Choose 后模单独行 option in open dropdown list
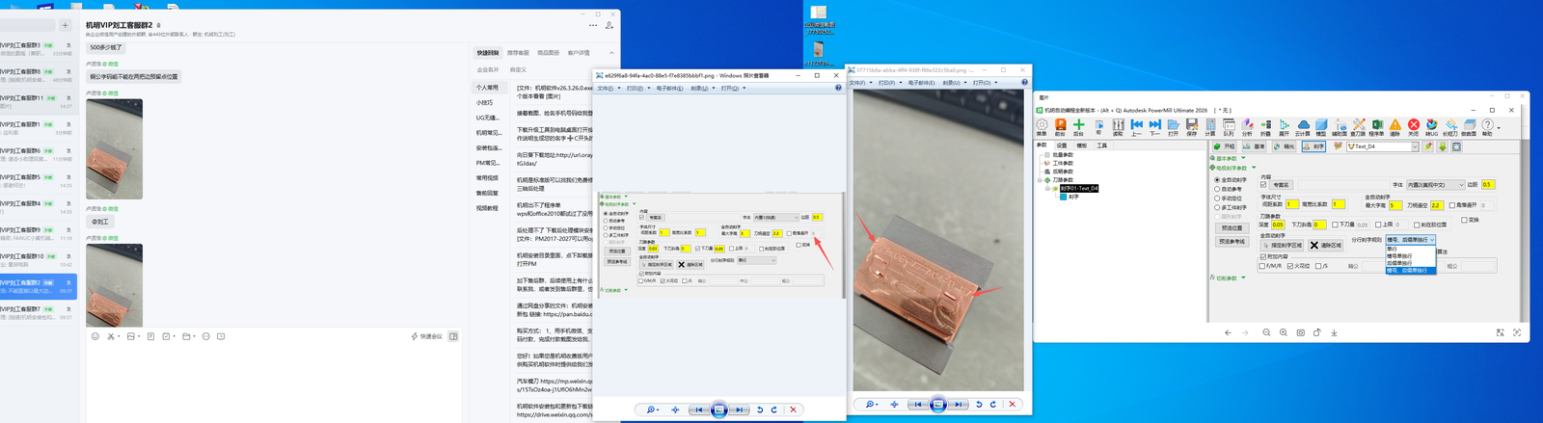Viewport: 1543px width, 423px height. [x=1411, y=263]
